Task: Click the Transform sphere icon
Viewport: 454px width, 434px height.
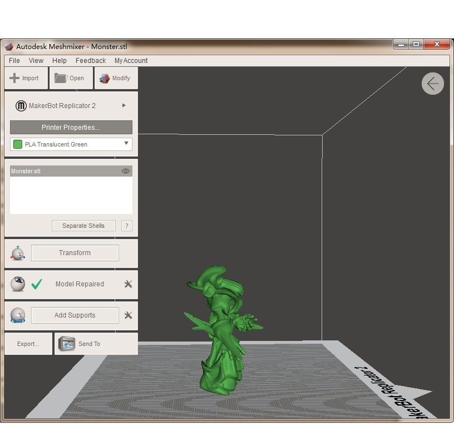Action: pyautogui.click(x=18, y=253)
